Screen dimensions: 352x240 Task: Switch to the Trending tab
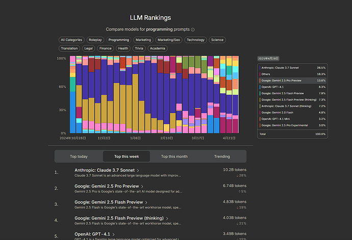pos(222,156)
